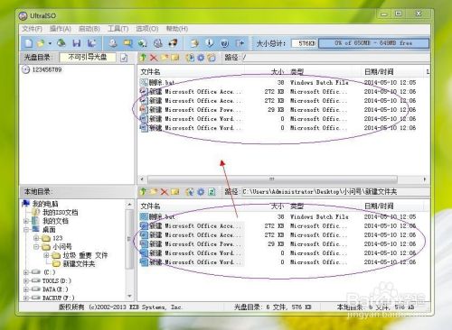Select 我的ISO文档 in local tree
The height and width of the screenshot is (330, 452).
click(x=61, y=213)
